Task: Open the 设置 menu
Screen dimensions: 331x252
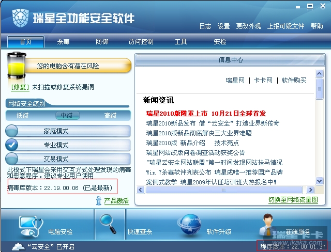Action: [223, 26]
